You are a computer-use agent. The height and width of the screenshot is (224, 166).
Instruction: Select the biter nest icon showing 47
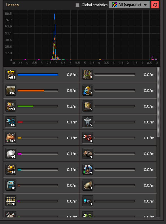11,138
